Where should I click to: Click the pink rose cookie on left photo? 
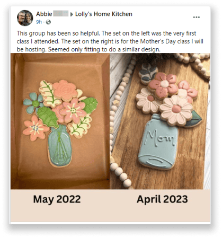pyautogui.click(x=65, y=91)
